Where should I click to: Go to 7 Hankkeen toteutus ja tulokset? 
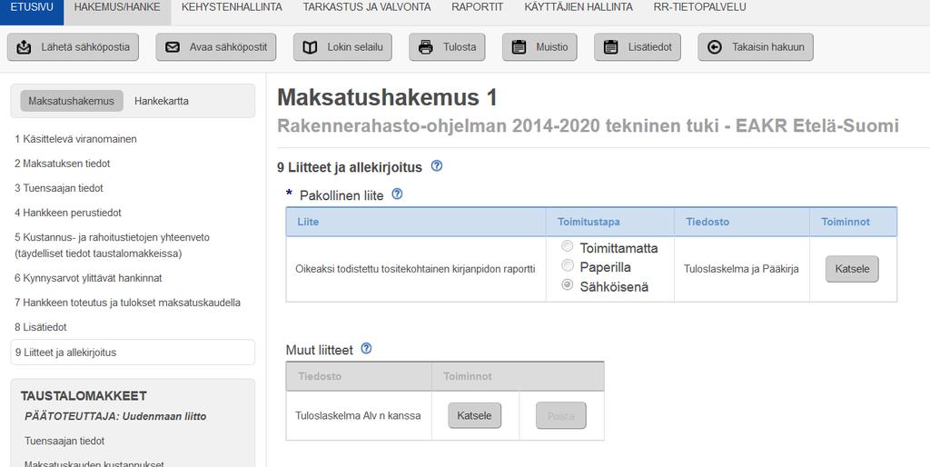[127, 303]
